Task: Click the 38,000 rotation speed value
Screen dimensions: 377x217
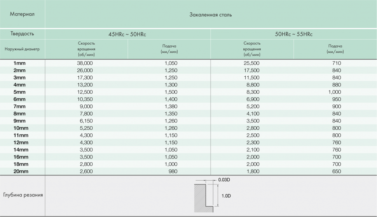Action: pos(85,63)
